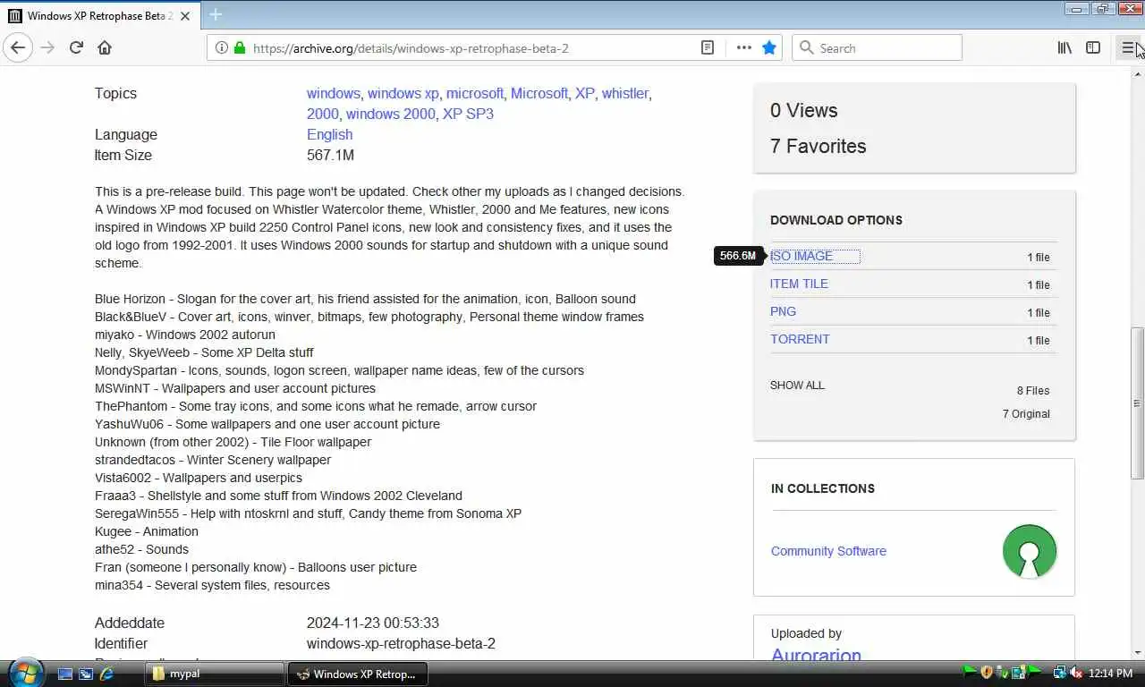Viewport: 1145px width, 687px height.
Task: Toggle reader view in the address bar
Action: click(708, 47)
